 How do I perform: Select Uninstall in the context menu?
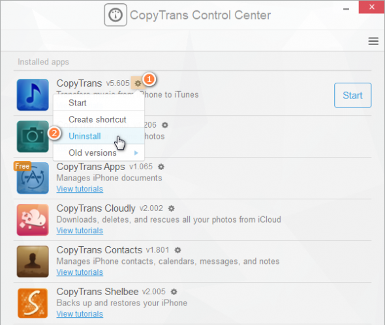pyautogui.click(x=99, y=136)
